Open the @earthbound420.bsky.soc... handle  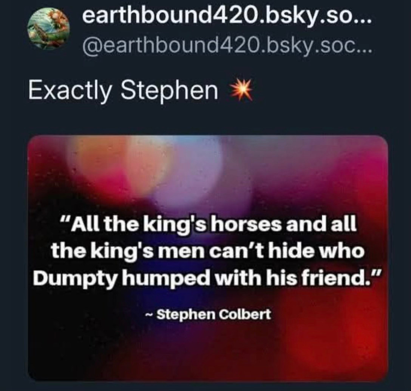[x=227, y=46]
